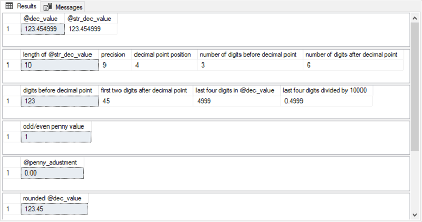
Task: Select the @penny_adustment cell 0.00
Action: 52,173
